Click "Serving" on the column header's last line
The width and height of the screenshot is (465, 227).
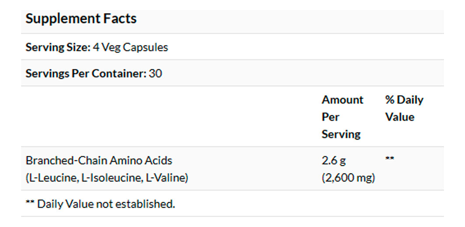(x=341, y=134)
